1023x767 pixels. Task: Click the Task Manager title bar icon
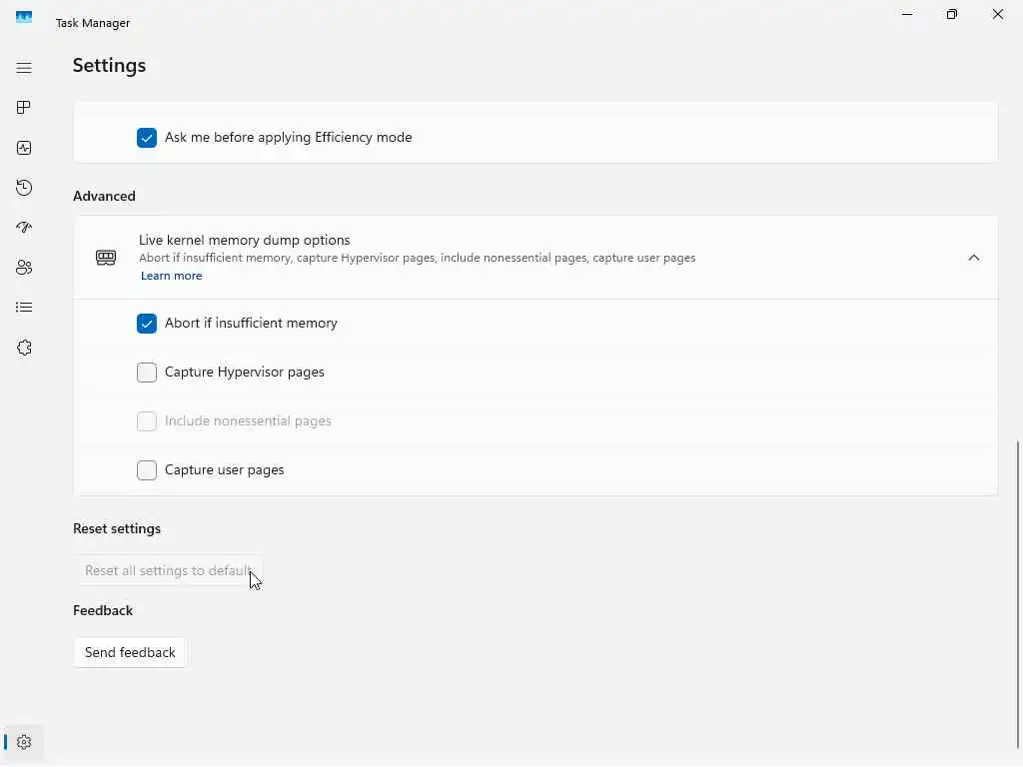point(24,17)
